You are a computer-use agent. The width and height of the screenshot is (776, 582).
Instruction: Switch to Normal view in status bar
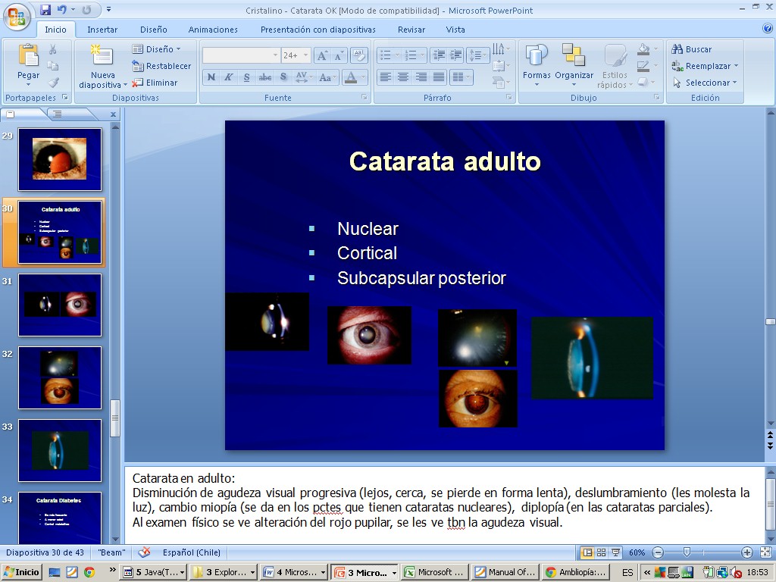point(587,552)
